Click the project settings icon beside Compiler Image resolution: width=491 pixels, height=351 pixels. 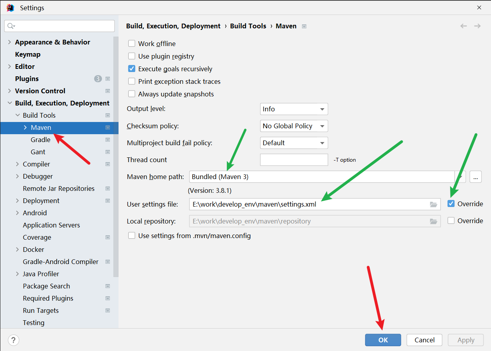[107, 164]
